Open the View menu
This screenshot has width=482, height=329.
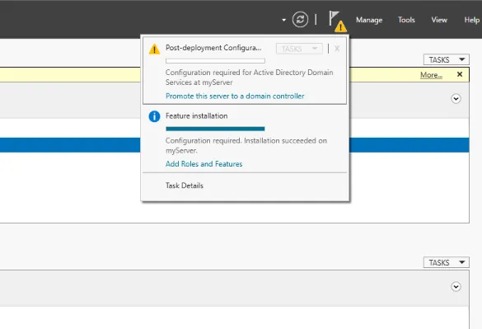pyautogui.click(x=439, y=20)
